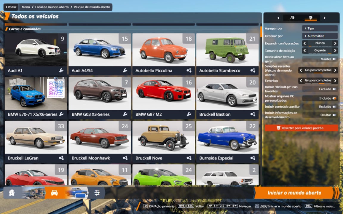This screenshot has width=343, height=214.
Task: Click the configurations icon on Bruckell Moonhawk
Action: [x=125, y=158]
